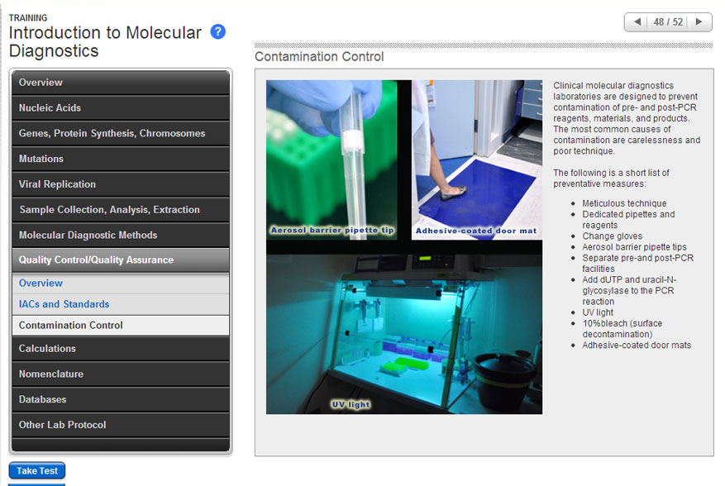Open Sample Collection, Analysis, Extraction section

coord(120,210)
